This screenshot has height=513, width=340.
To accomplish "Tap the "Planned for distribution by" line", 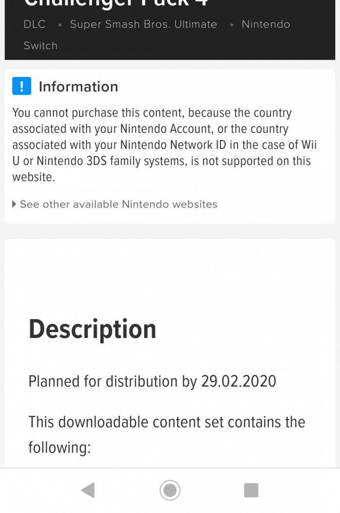I will coord(113,381).
